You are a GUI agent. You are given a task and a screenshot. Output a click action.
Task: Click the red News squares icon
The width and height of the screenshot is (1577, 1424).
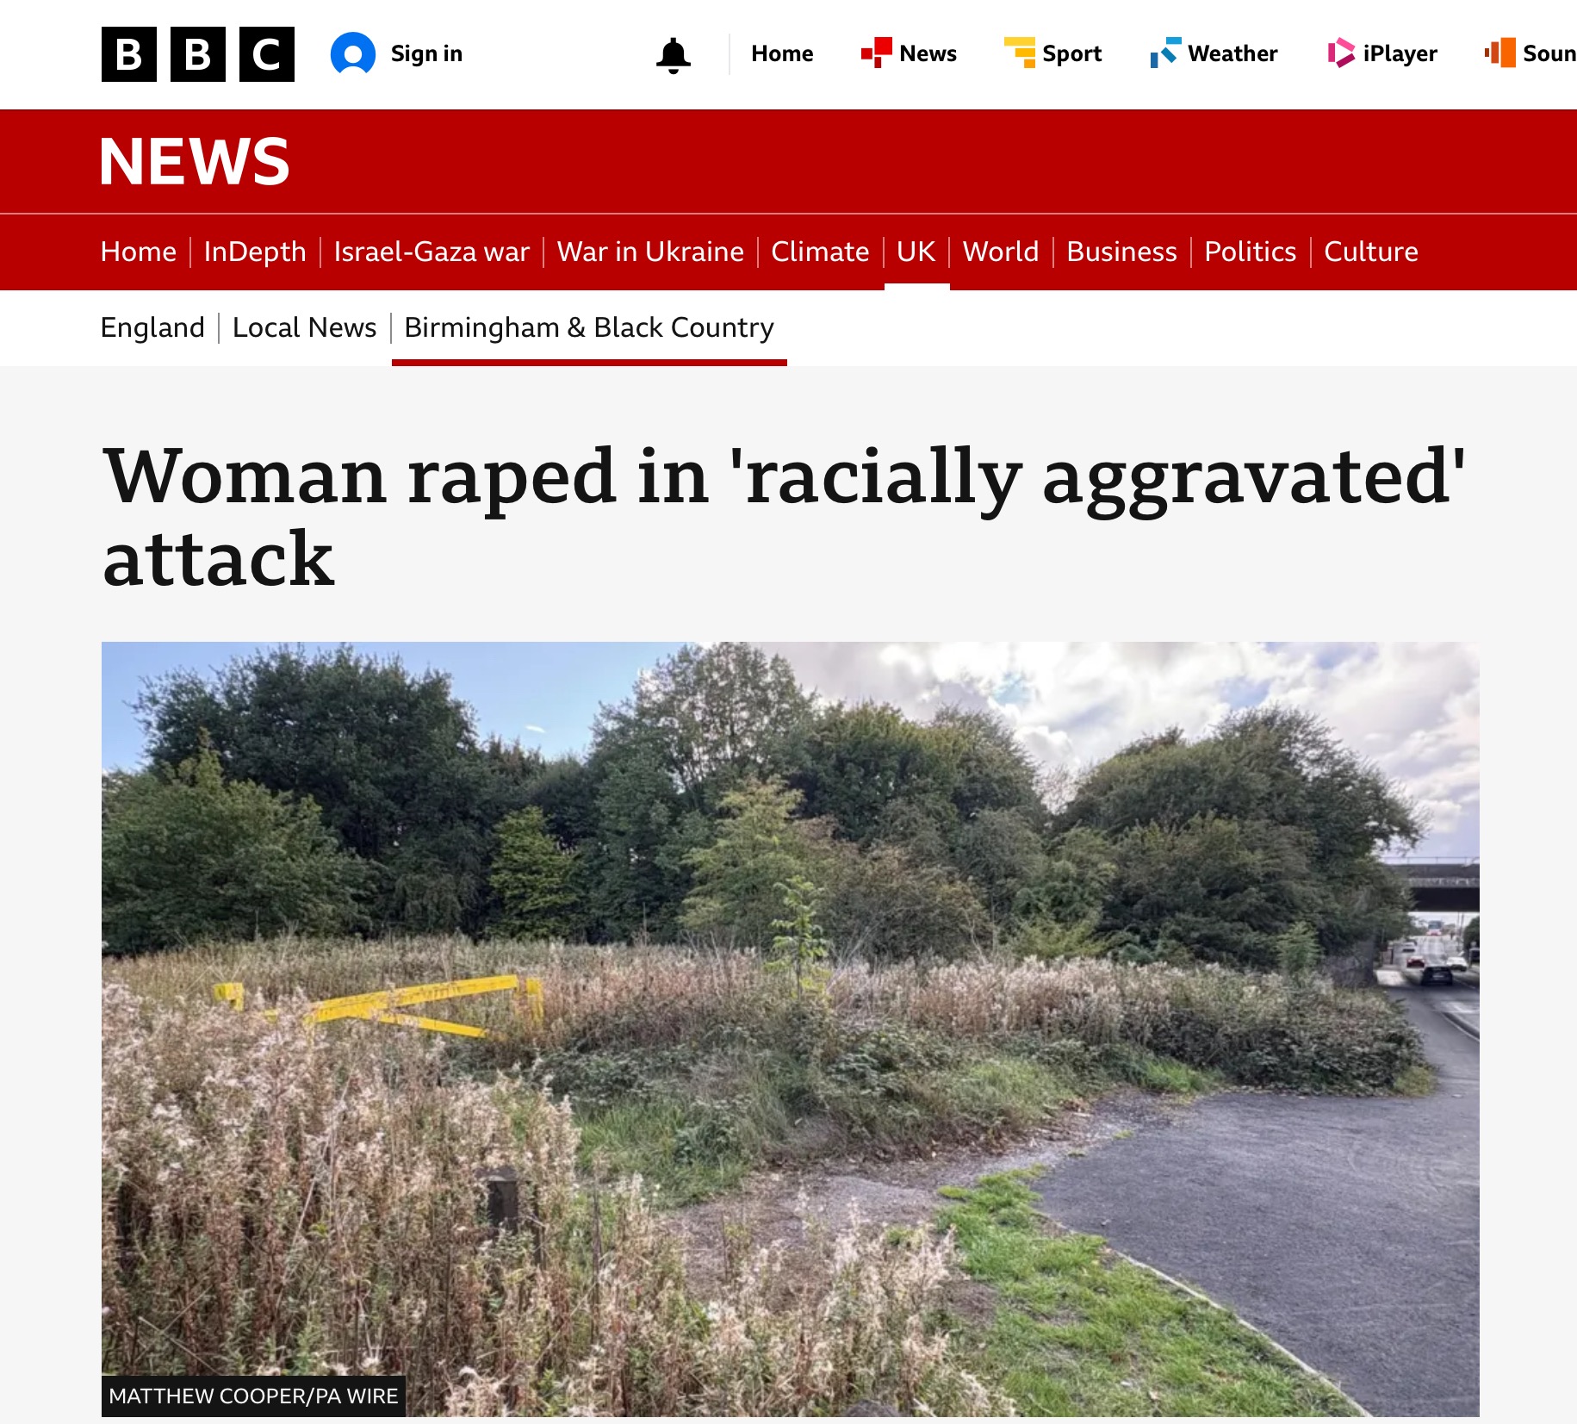point(877,53)
